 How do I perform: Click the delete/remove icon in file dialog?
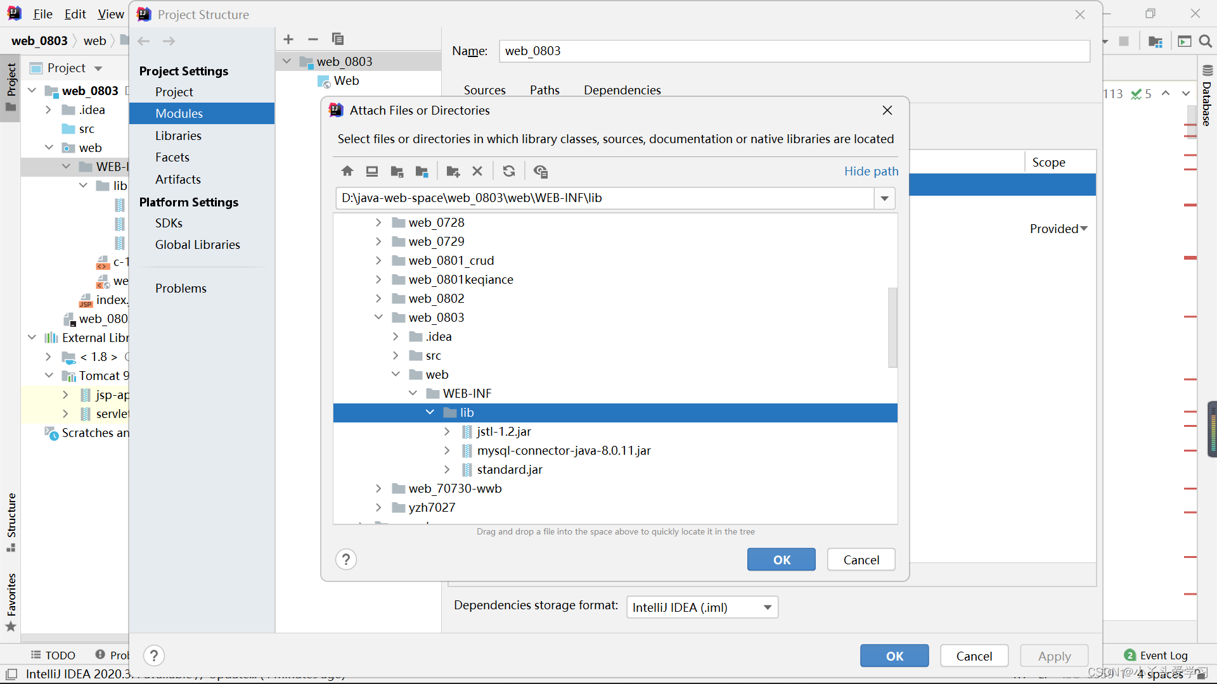coord(477,171)
